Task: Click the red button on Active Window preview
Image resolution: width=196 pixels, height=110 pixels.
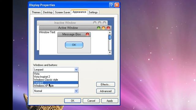Action: [108, 28]
